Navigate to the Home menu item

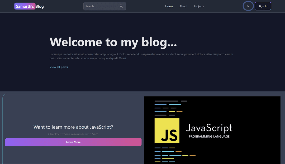[x=169, y=6]
